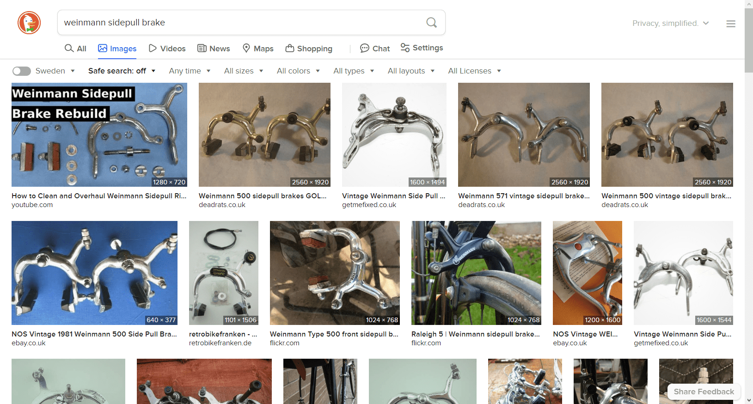Open the All Licenses dropdown

tap(474, 71)
